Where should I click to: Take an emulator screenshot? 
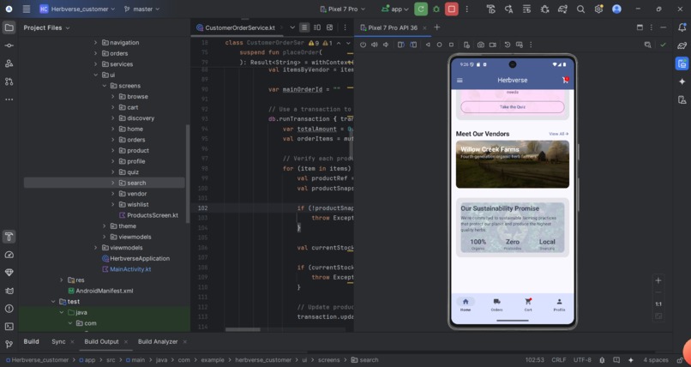(x=480, y=45)
